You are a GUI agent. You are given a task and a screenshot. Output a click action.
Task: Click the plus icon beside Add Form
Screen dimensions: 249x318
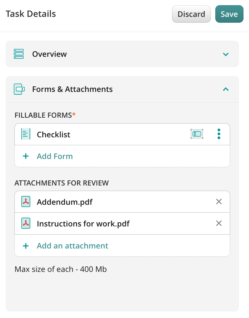[x=26, y=156]
